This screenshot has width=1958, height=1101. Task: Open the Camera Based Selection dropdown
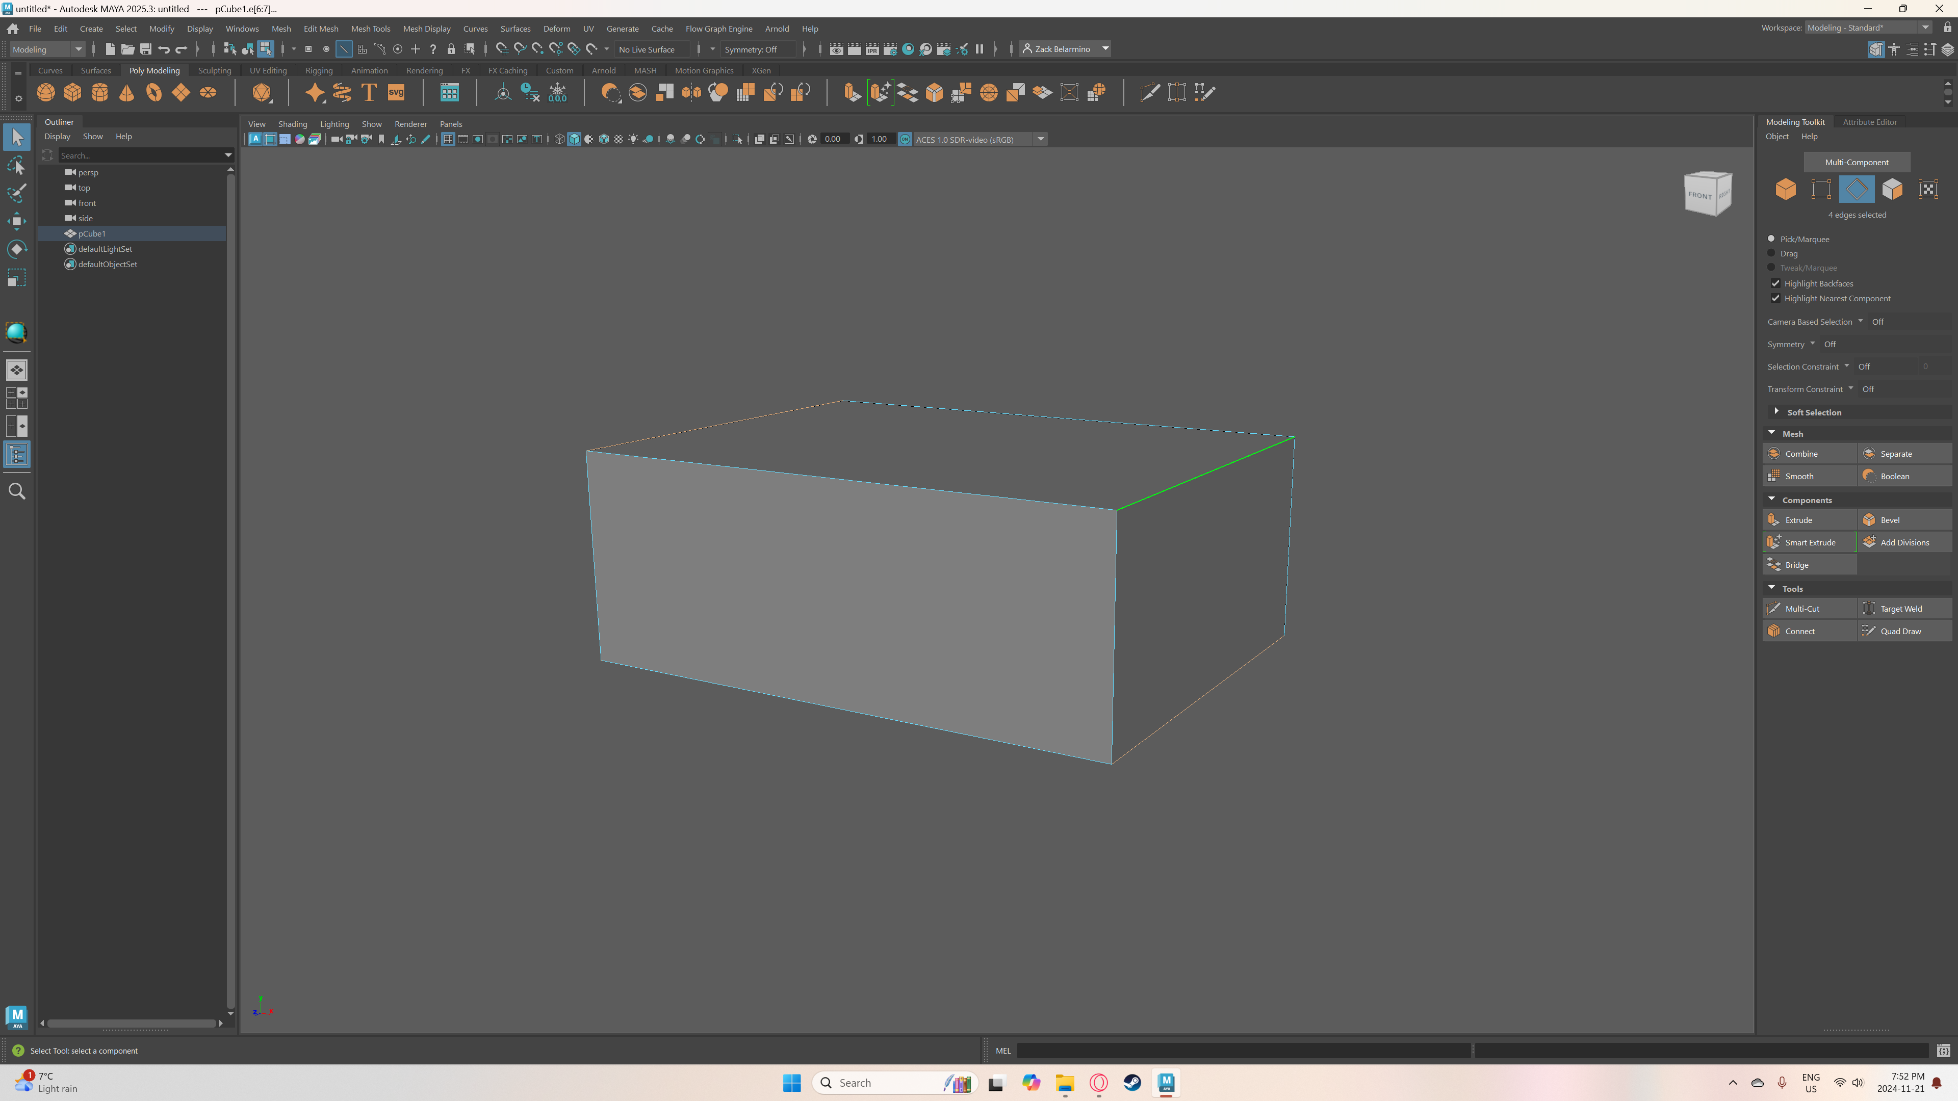(1860, 322)
